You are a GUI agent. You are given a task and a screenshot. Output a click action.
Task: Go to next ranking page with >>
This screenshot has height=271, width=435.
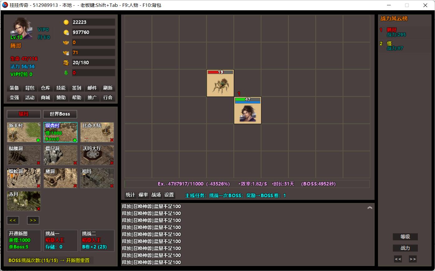[413, 259]
